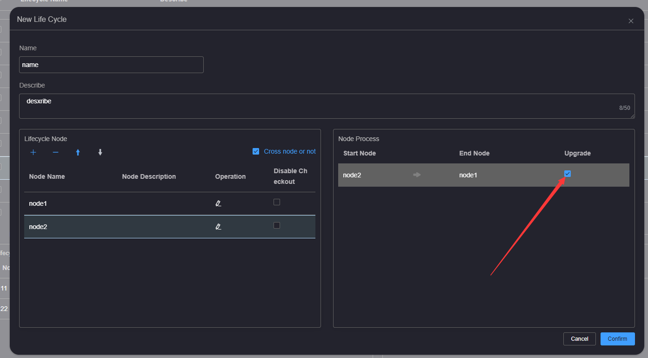Viewport: 648px width, 358px height.
Task: Select the node1 row in Lifecycle Node
Action: pos(170,203)
